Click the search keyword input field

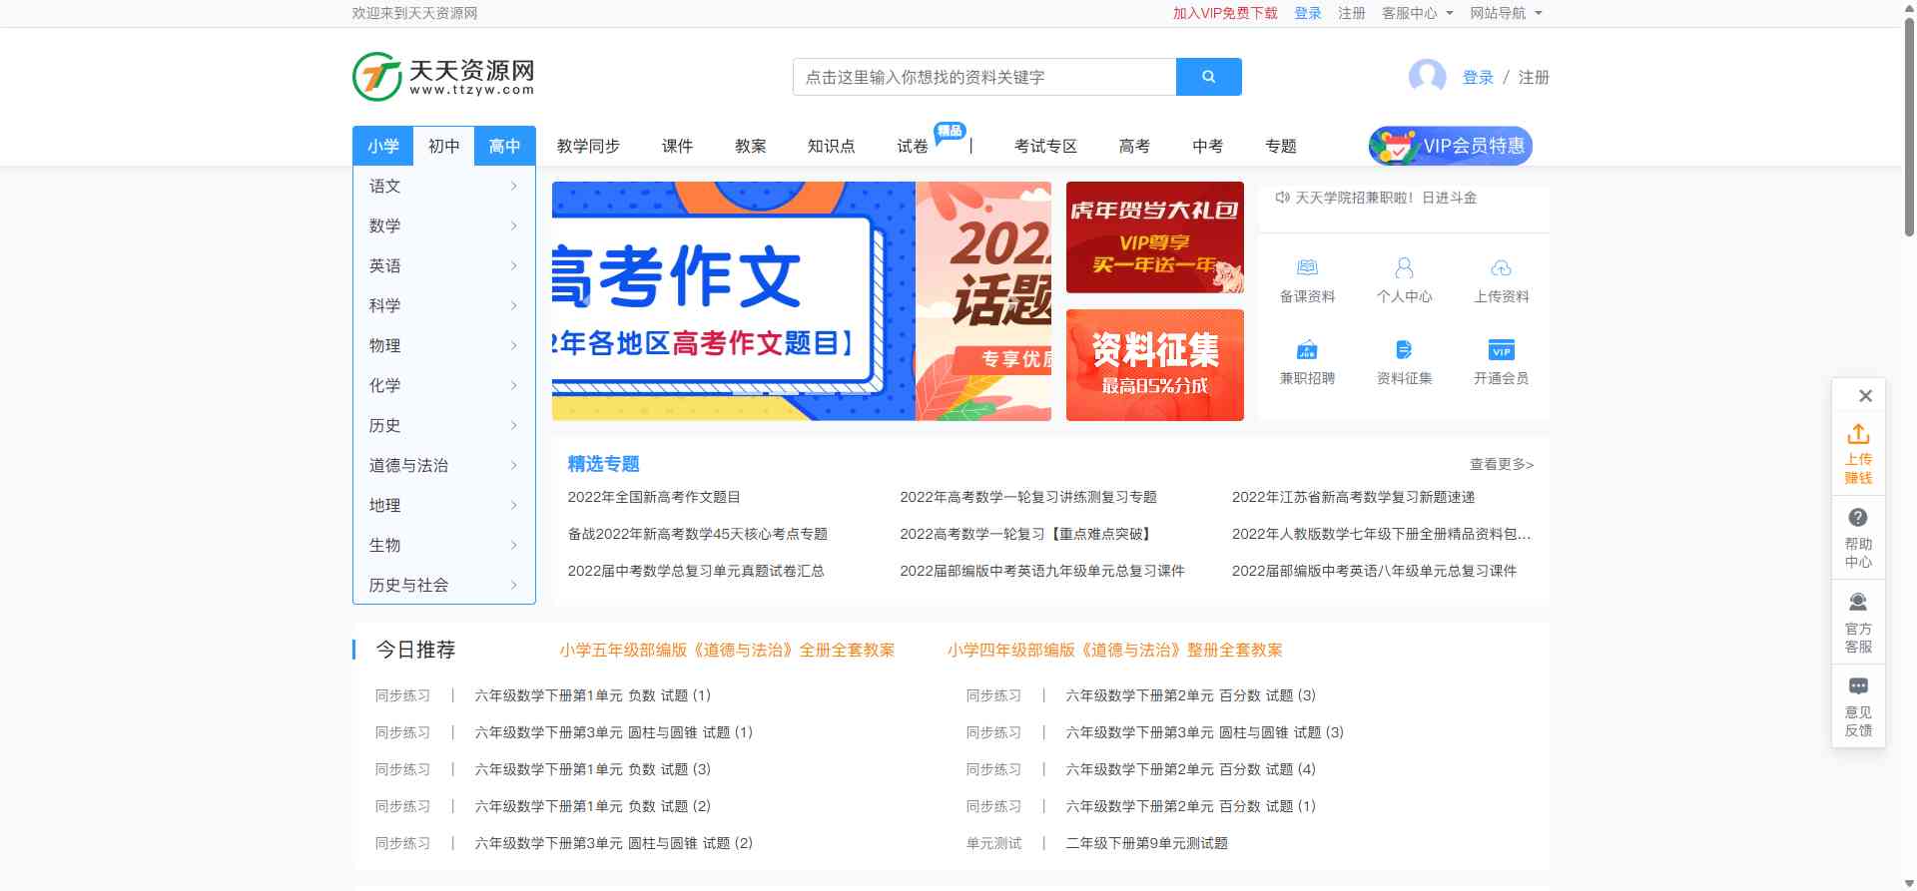983,77
